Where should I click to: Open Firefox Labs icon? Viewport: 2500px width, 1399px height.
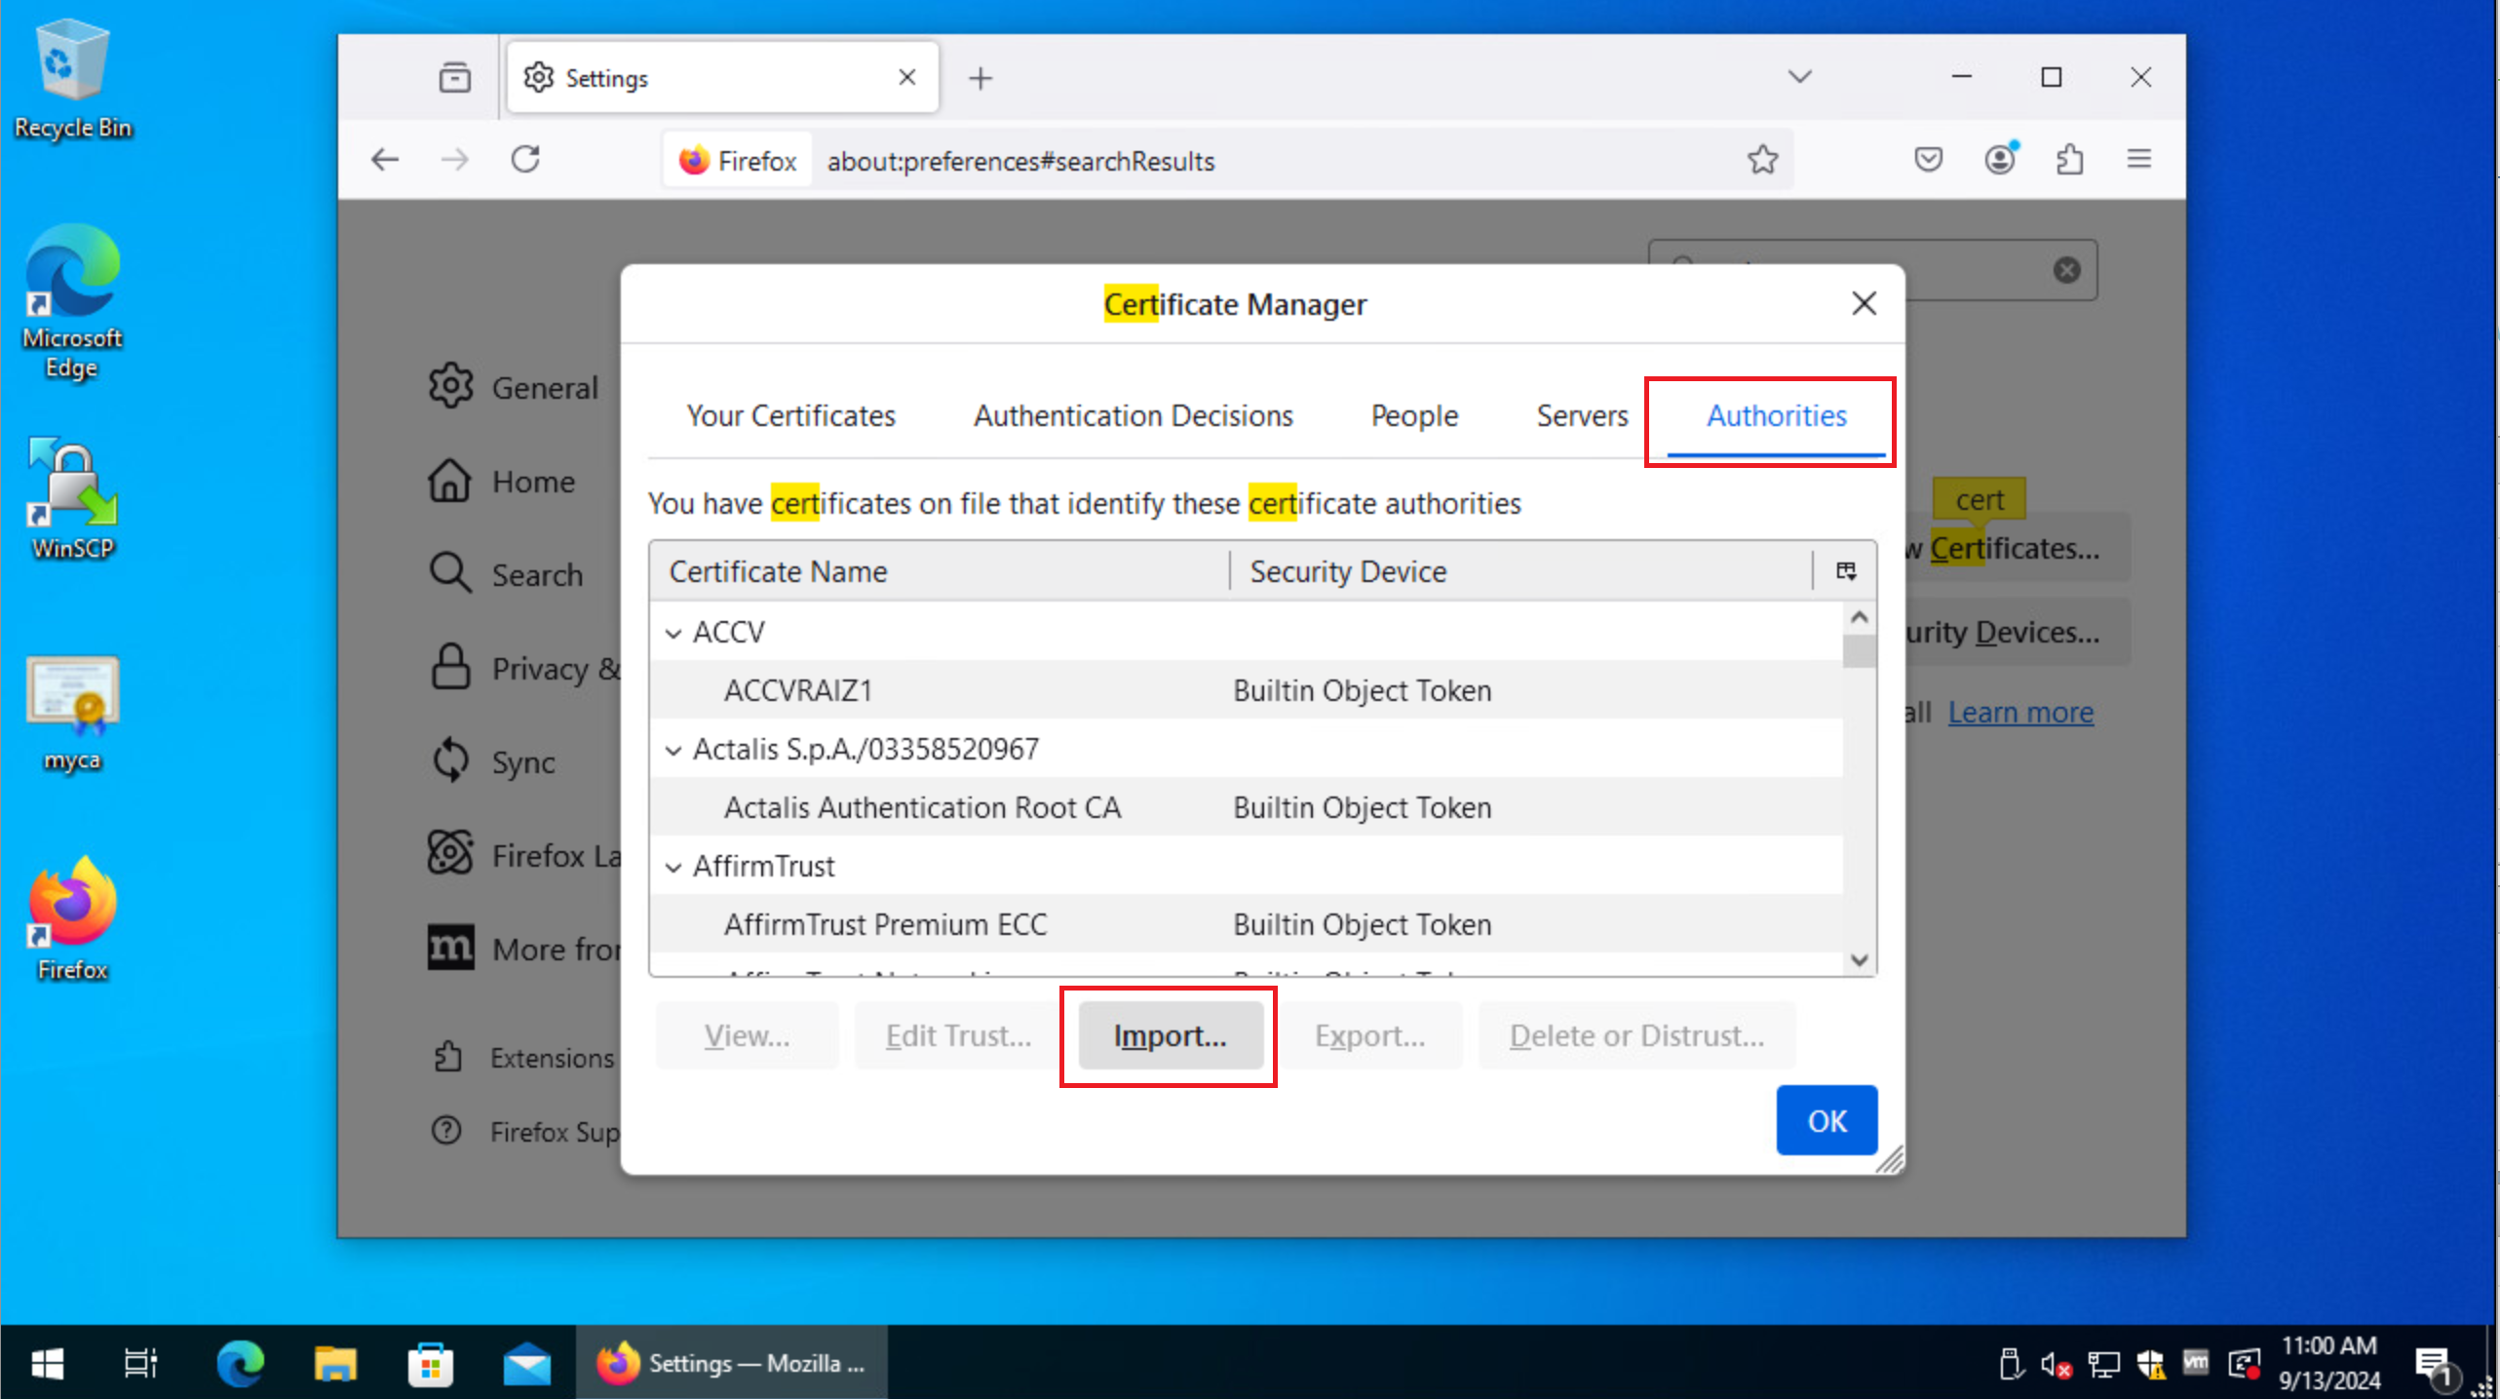[450, 853]
